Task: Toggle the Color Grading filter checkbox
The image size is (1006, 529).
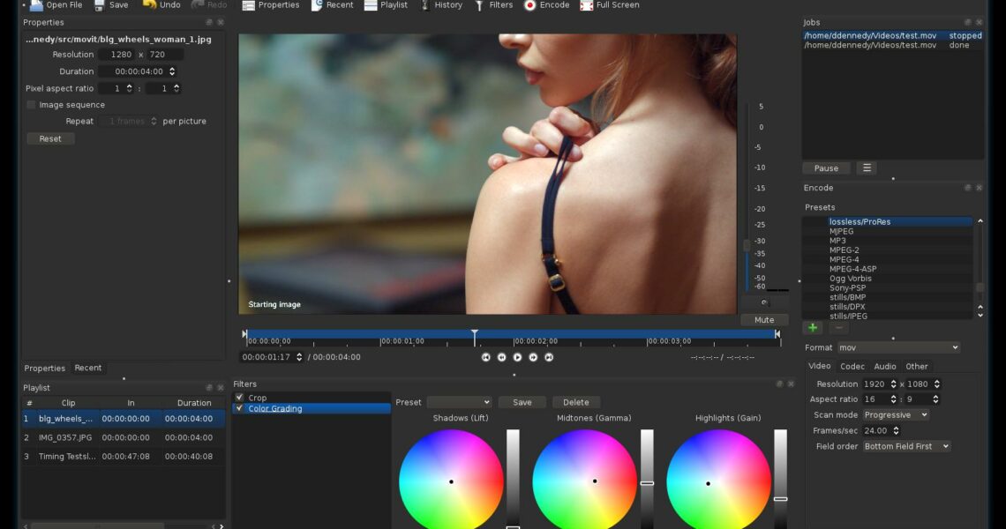Action: point(239,408)
